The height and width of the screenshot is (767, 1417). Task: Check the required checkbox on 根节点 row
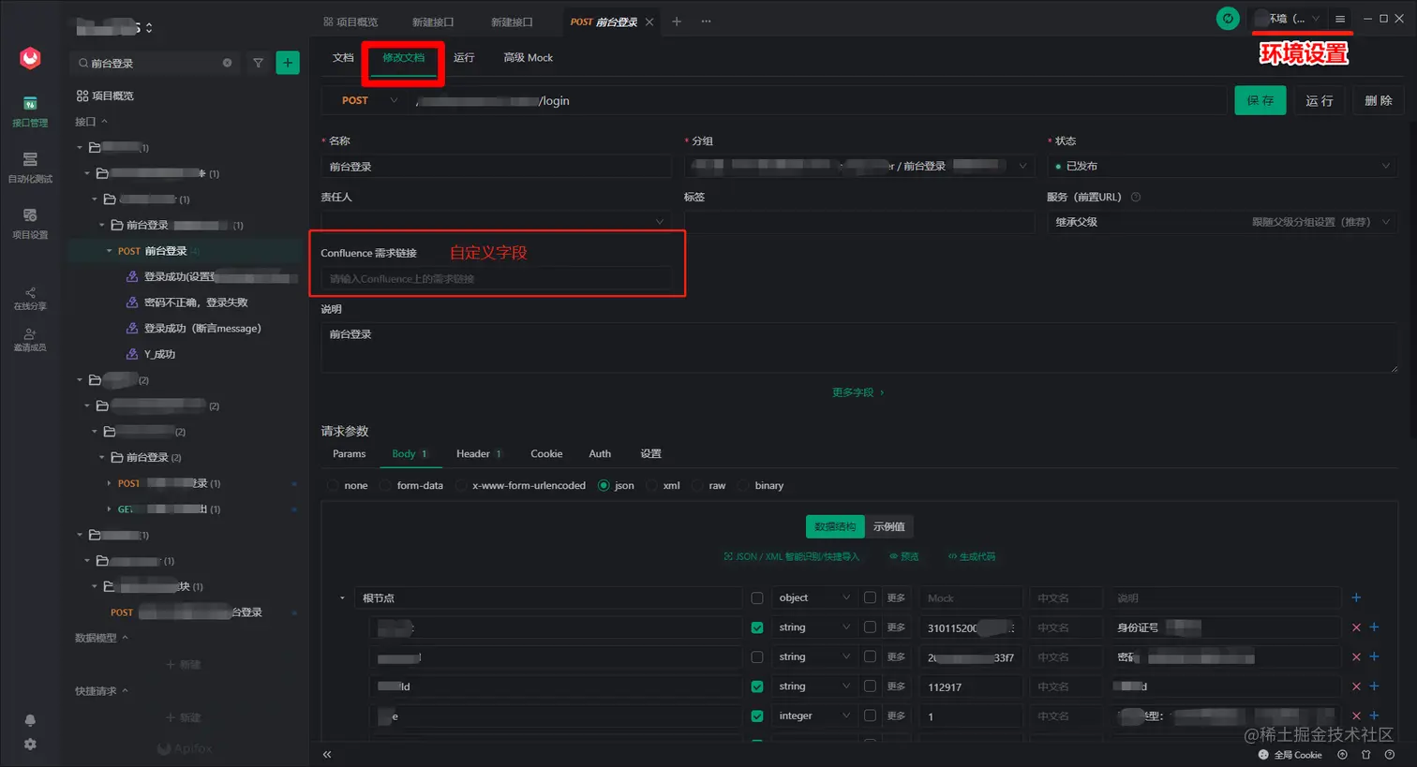757,598
